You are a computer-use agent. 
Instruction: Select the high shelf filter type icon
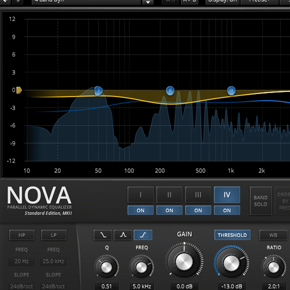click(143, 235)
